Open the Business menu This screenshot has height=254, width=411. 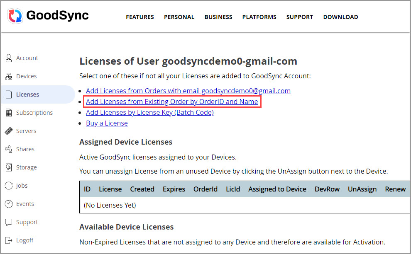[x=218, y=17]
